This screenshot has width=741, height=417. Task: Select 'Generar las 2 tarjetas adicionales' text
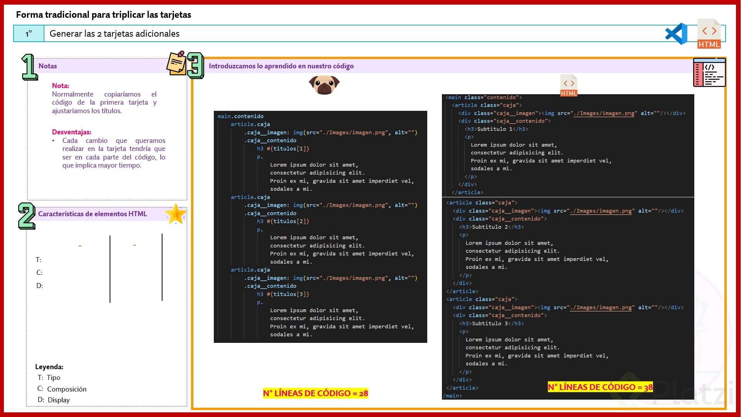tap(115, 34)
